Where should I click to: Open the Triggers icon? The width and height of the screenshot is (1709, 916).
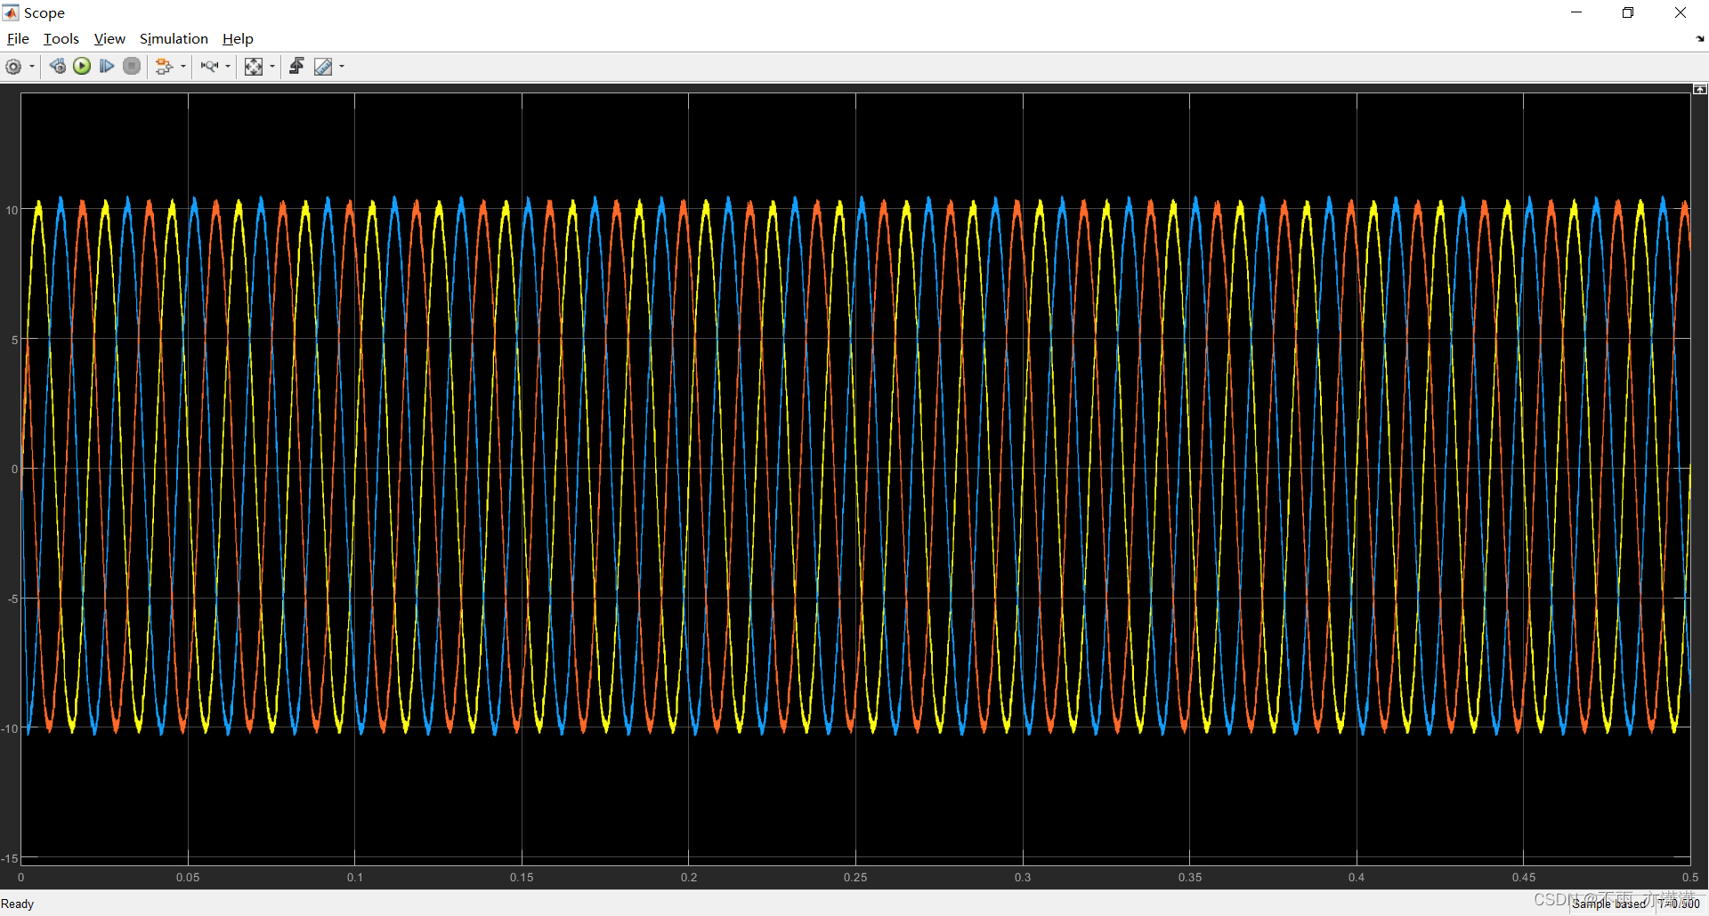(x=296, y=67)
